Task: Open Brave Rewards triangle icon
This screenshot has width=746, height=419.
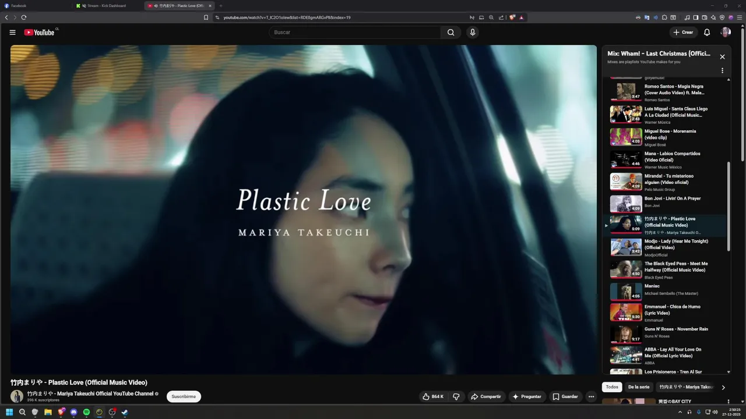Action: (x=522, y=17)
